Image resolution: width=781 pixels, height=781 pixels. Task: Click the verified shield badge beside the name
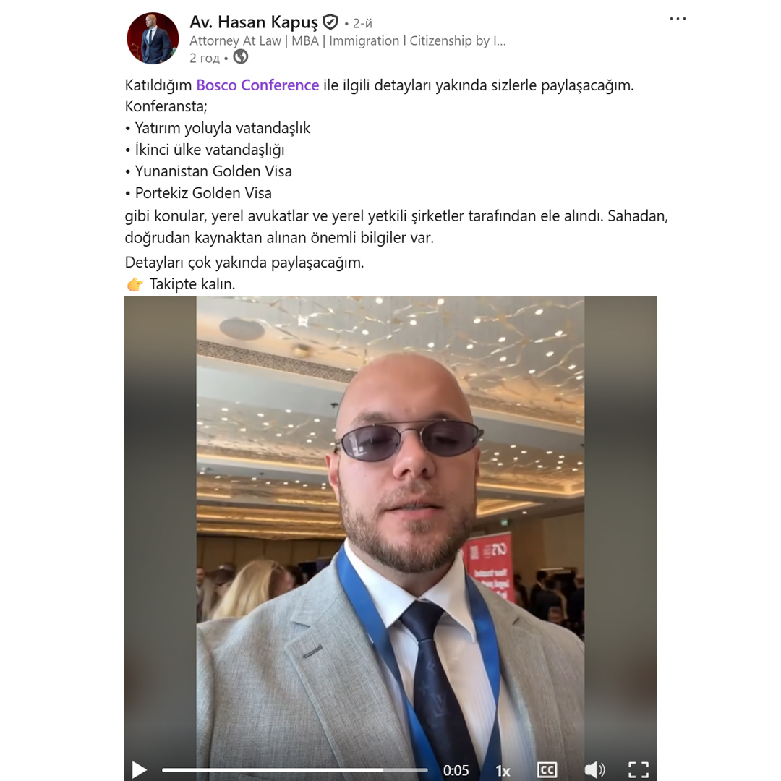pos(330,22)
